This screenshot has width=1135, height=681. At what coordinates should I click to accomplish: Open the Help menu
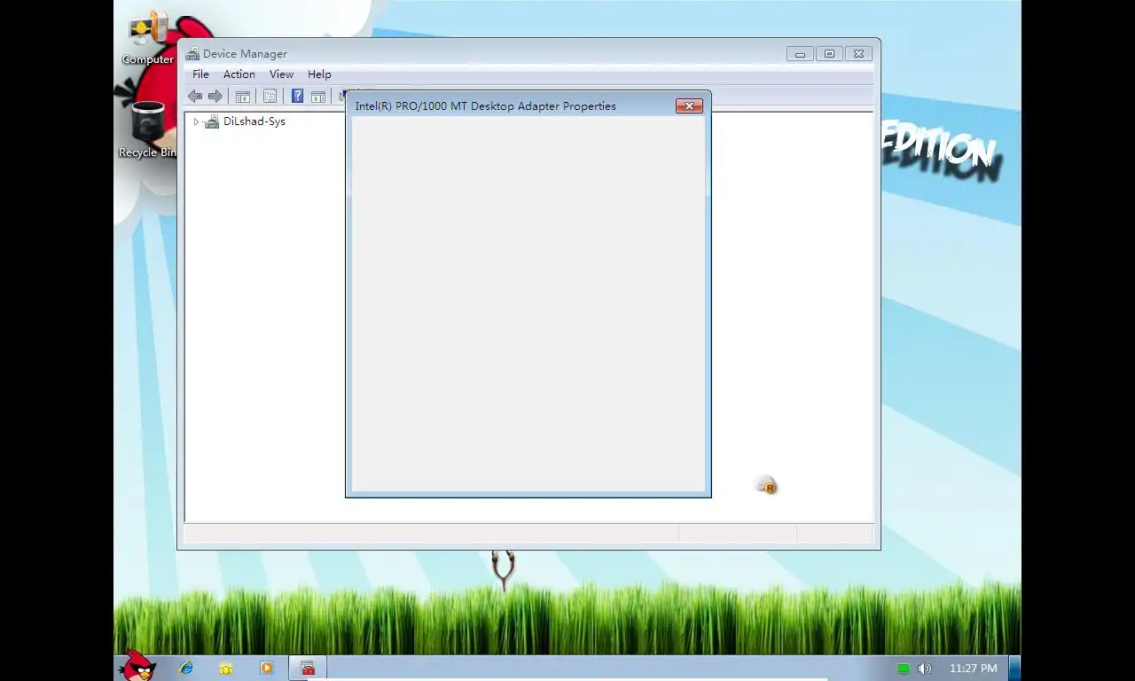pyautogui.click(x=319, y=74)
